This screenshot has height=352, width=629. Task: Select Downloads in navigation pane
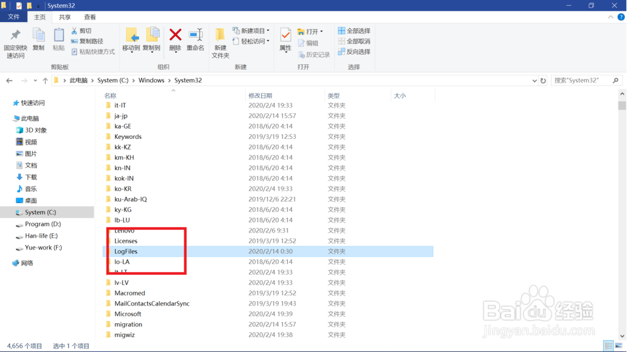(x=26, y=177)
